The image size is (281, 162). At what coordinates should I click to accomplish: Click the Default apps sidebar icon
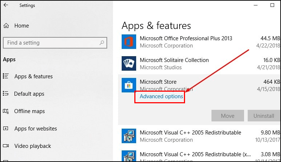pyautogui.click(x=6, y=94)
